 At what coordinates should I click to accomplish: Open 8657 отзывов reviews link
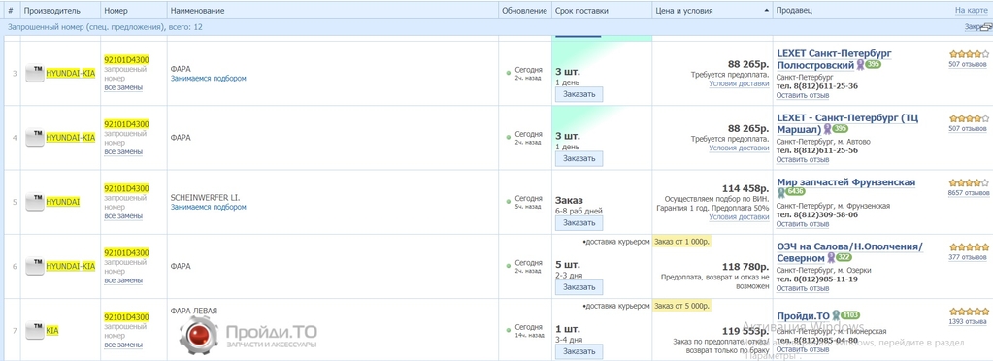(969, 192)
